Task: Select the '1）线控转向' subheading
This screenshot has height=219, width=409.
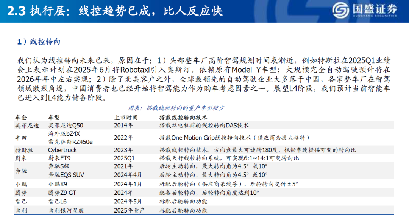Action: pos(39,42)
